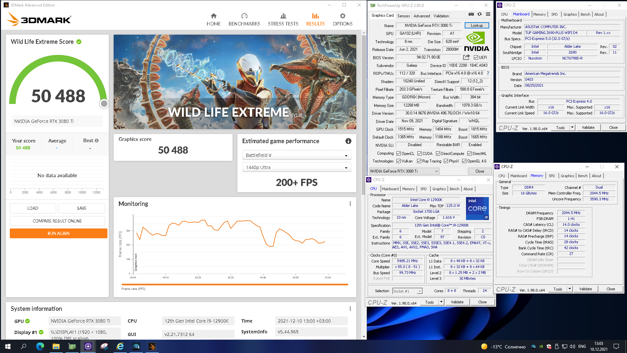Toggle the CUDA checkbox

(x=419, y=154)
